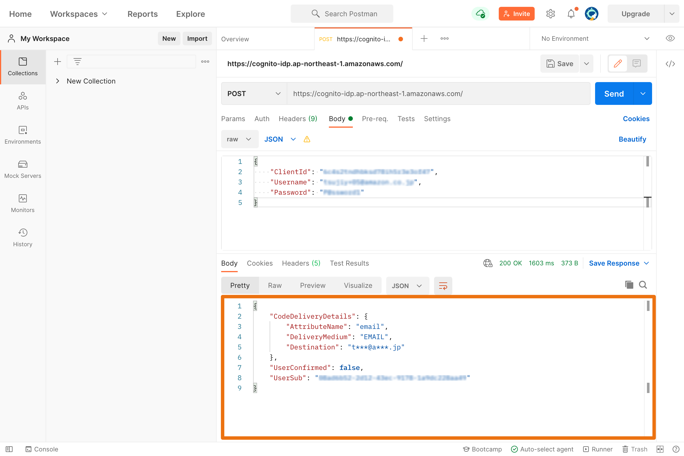684x456 pixels.
Task: Open the Upgrade options arrow
Action: pyautogui.click(x=672, y=14)
